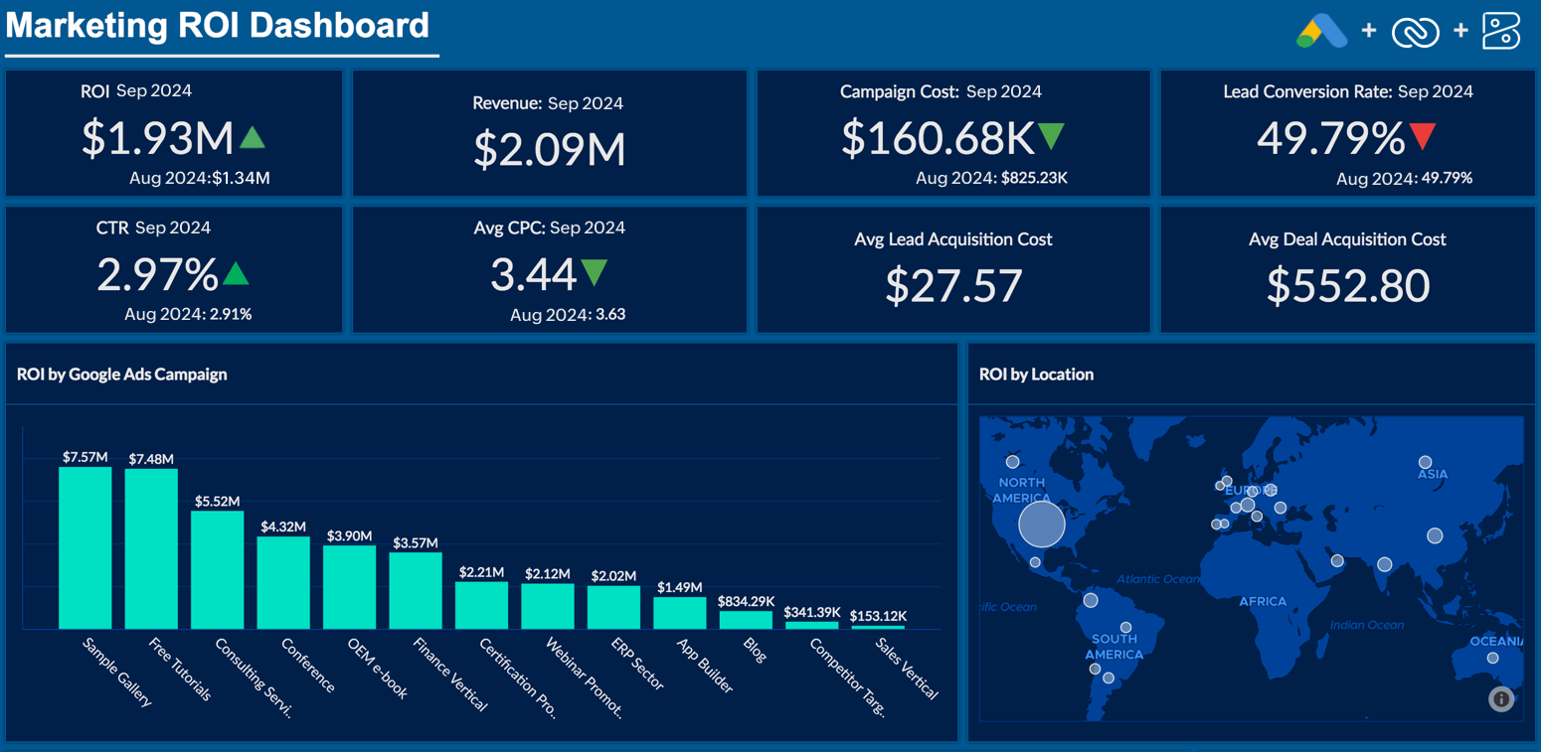Click the Campaign Cost value $160.68K
Screen dimensions: 1541x752
point(939,138)
